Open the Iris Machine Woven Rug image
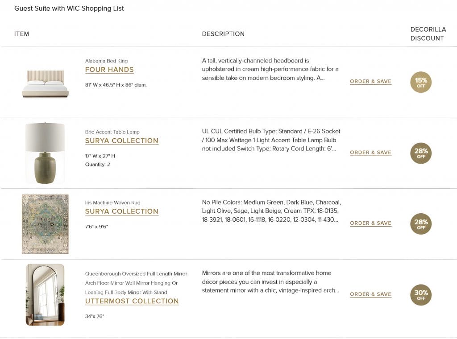 pos(45,224)
